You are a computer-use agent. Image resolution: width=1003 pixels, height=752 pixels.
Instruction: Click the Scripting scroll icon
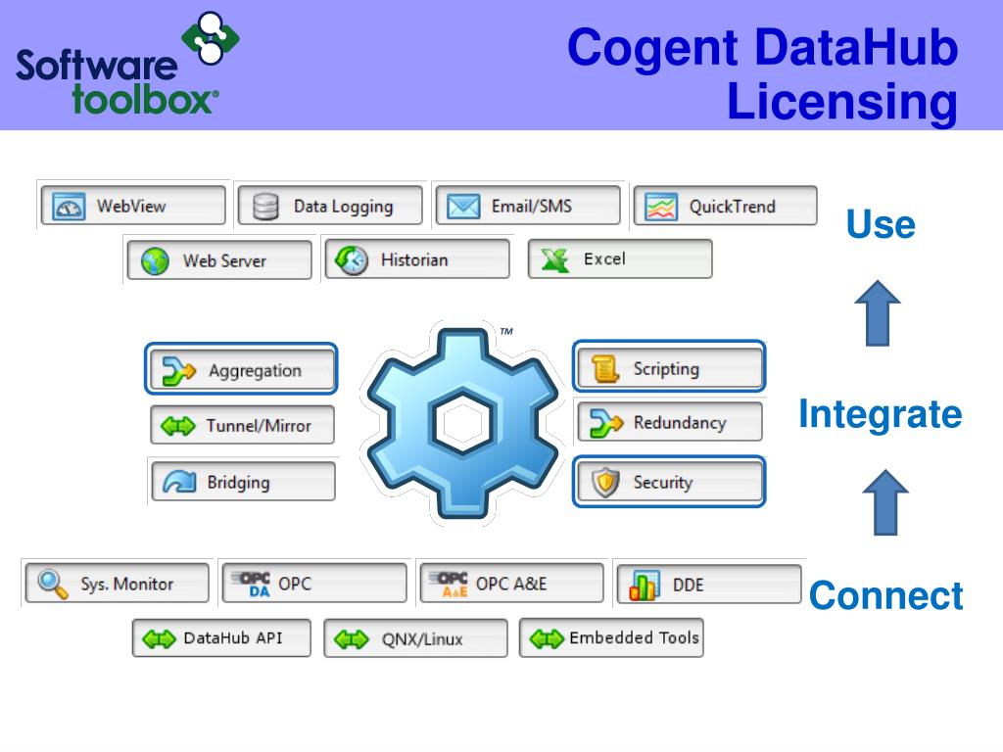pos(604,369)
